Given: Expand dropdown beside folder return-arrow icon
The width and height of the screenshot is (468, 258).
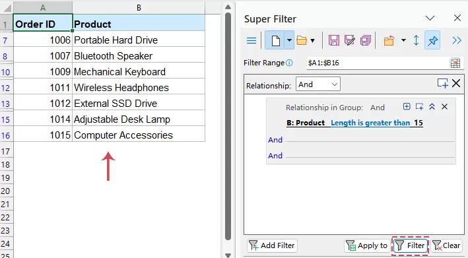Looking at the screenshot, I should (x=403, y=40).
